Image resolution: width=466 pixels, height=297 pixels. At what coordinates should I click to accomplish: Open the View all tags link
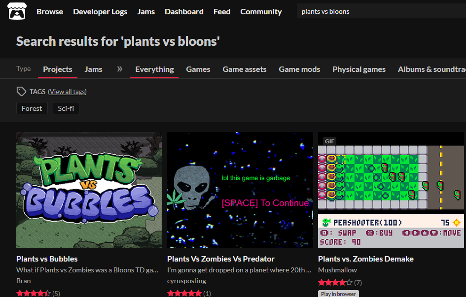67,92
